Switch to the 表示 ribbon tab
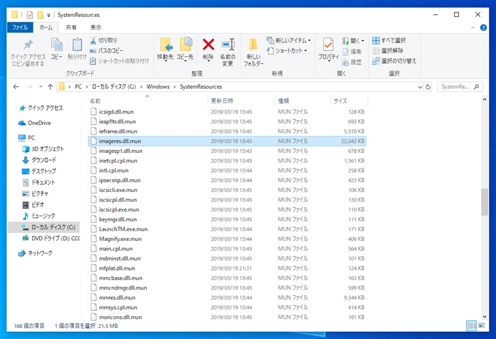 (96, 27)
